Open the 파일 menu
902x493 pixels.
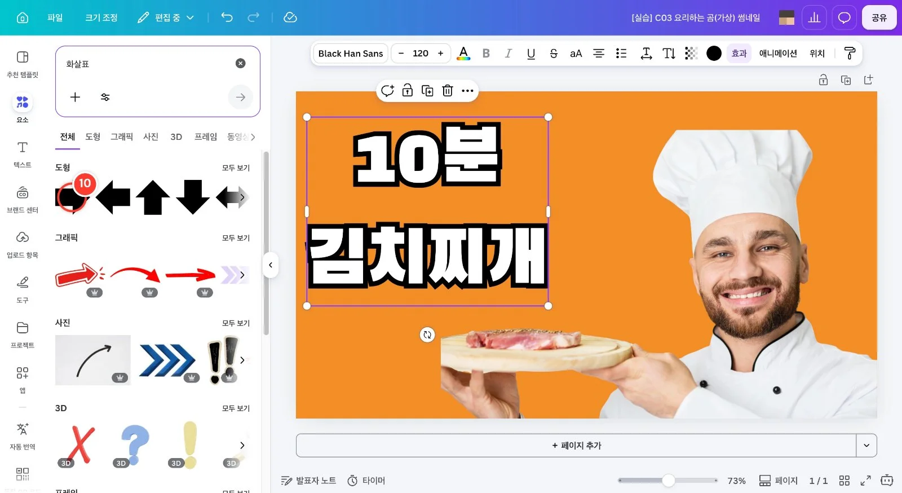tap(55, 17)
